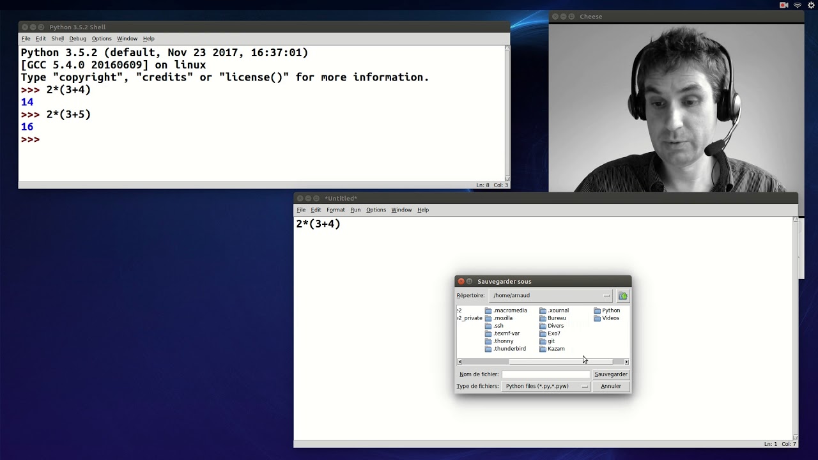Open Help menu in Untitled editor window

[x=423, y=210]
